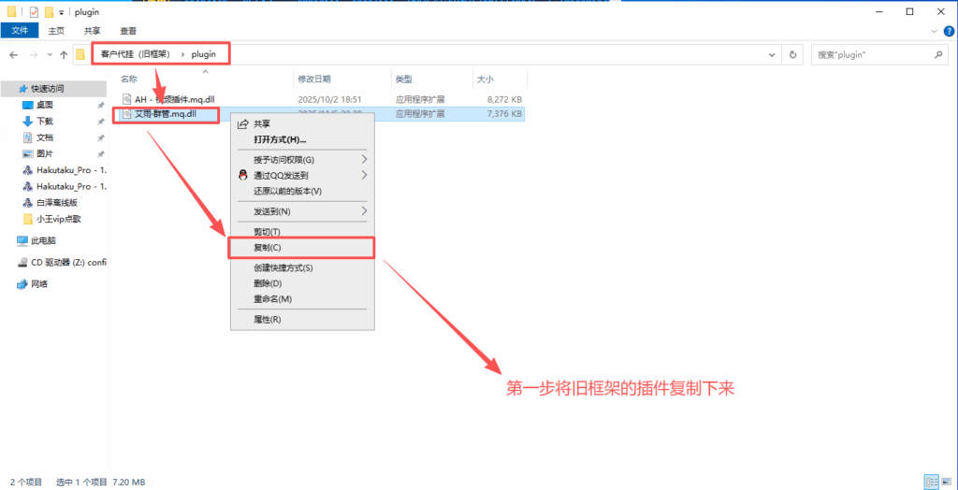Click the Help question mark icon

946,31
